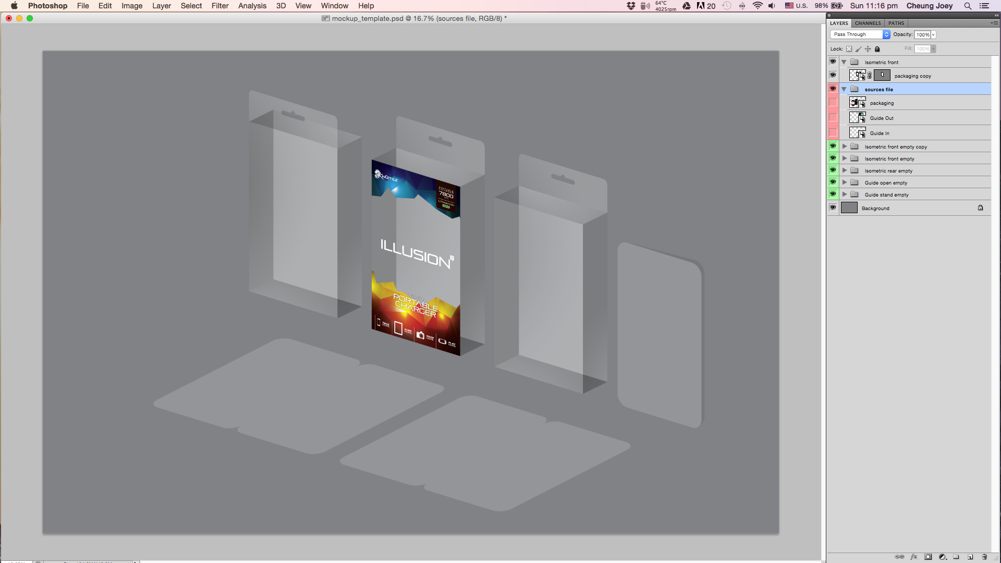Viewport: 1001px width, 563px height.
Task: Click the Sun 11:16 pm clock
Action: tap(874, 6)
